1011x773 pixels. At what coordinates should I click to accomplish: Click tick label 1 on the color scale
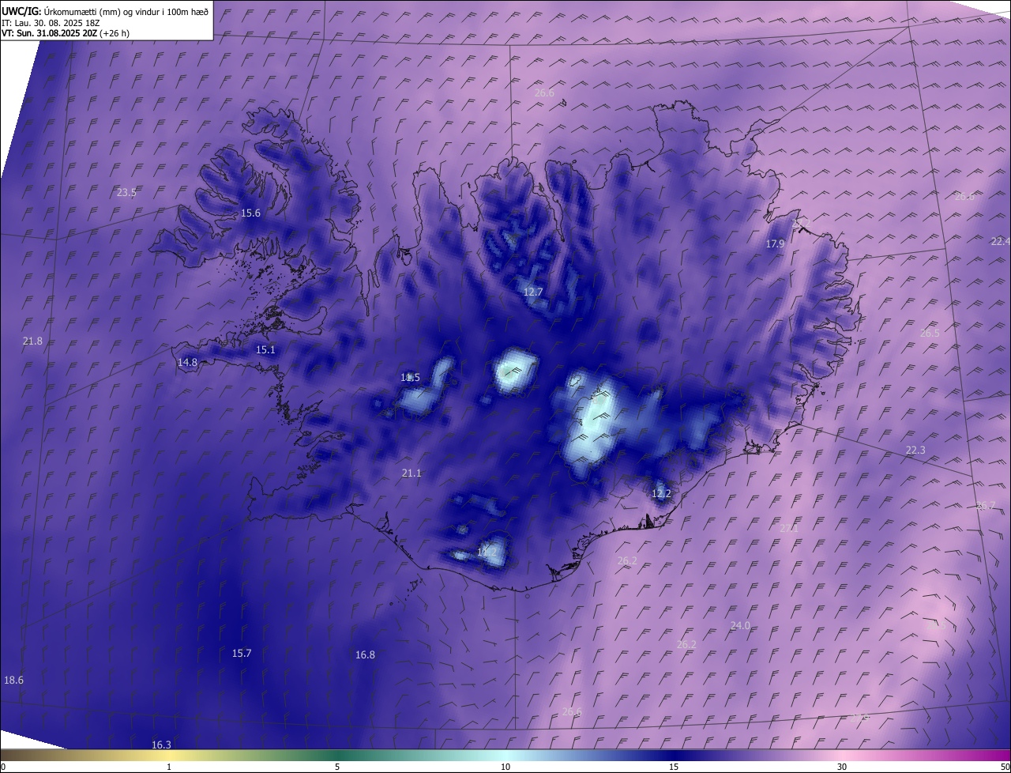[169, 767]
